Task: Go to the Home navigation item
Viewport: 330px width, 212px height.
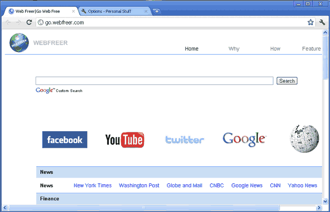Action: 191,49
